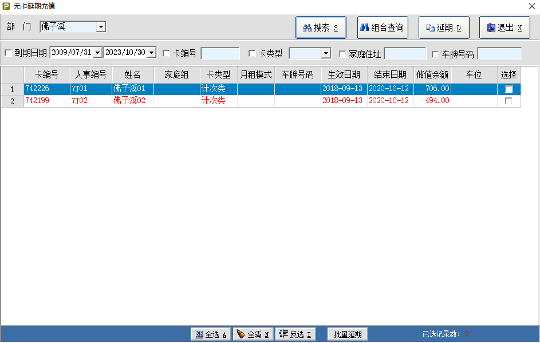Click the app icon in title bar
Viewport: 540px width, 343px height.
point(6,6)
